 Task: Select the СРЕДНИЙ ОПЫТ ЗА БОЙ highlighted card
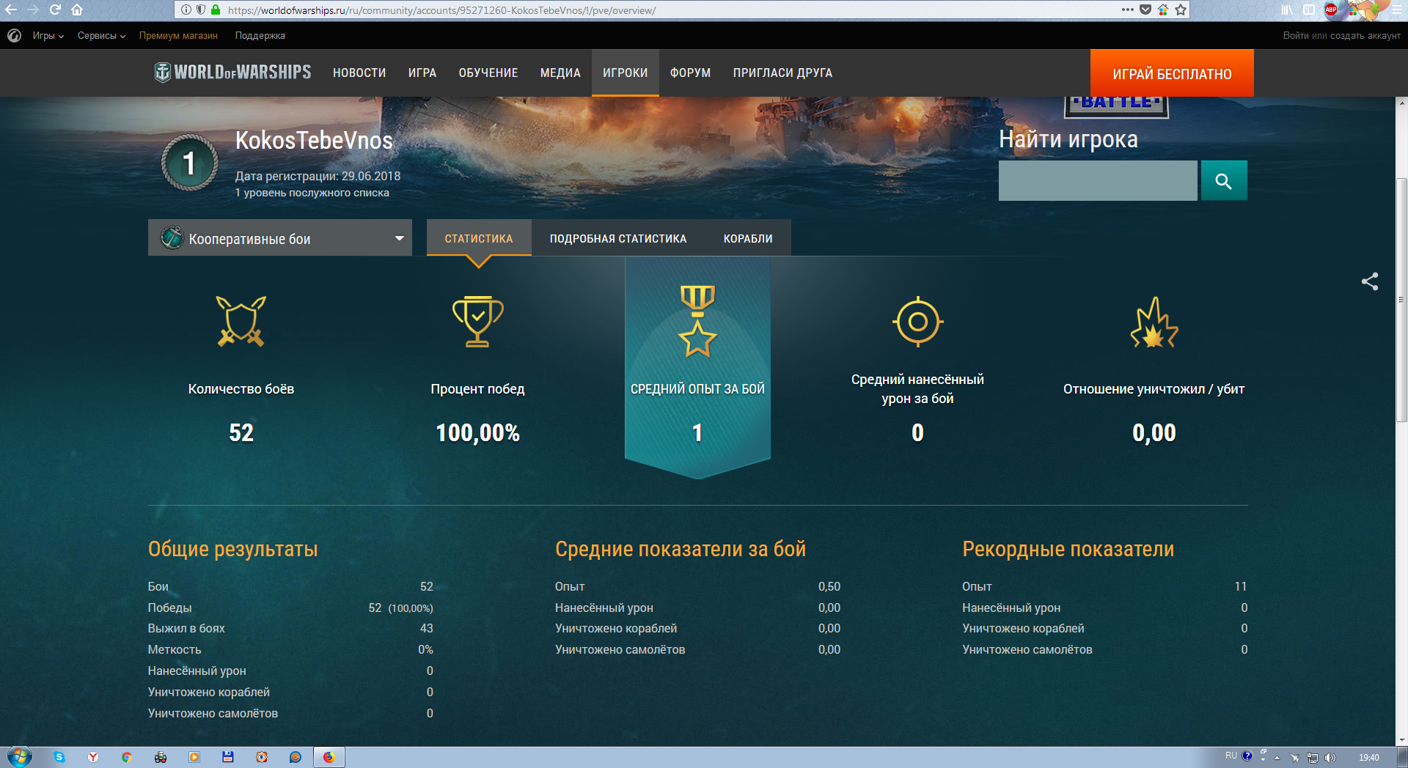click(697, 366)
